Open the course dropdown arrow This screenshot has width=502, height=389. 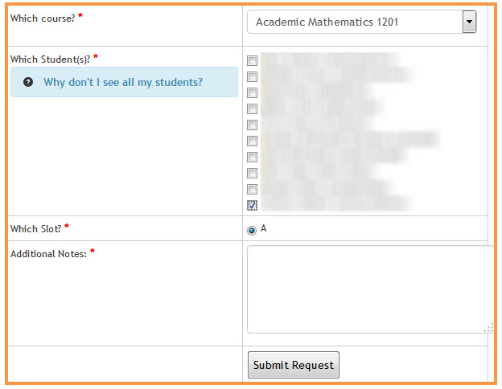coord(469,22)
